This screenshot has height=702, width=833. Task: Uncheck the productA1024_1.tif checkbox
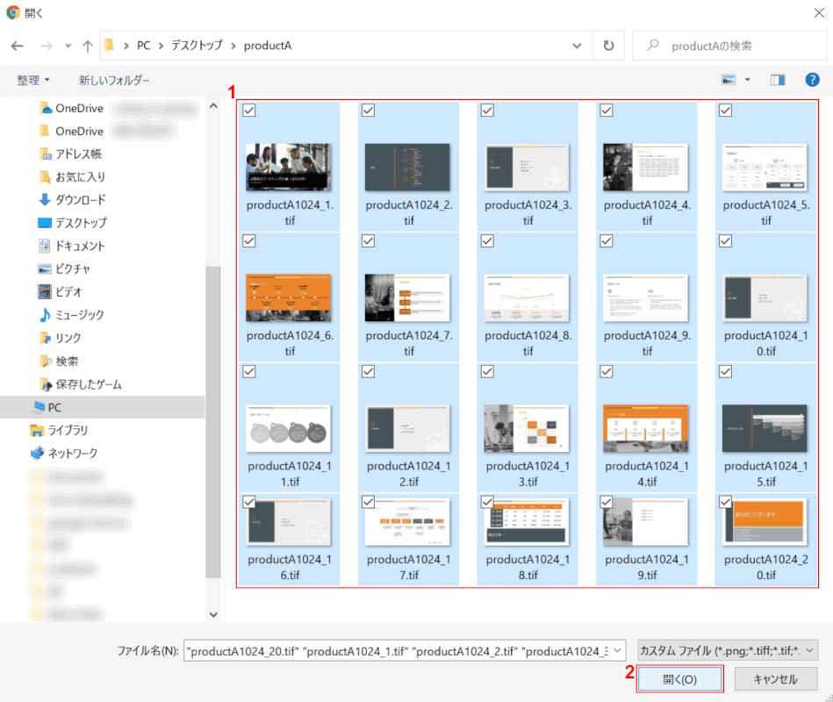tap(249, 110)
